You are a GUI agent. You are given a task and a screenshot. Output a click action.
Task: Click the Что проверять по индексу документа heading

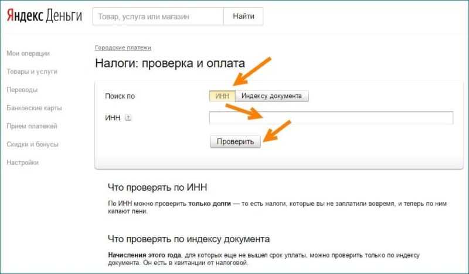click(188, 239)
